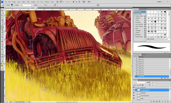The height and width of the screenshot is (103, 171).
Task: Delete the selected layer with the trash icon
Action: pyautogui.click(x=168, y=102)
